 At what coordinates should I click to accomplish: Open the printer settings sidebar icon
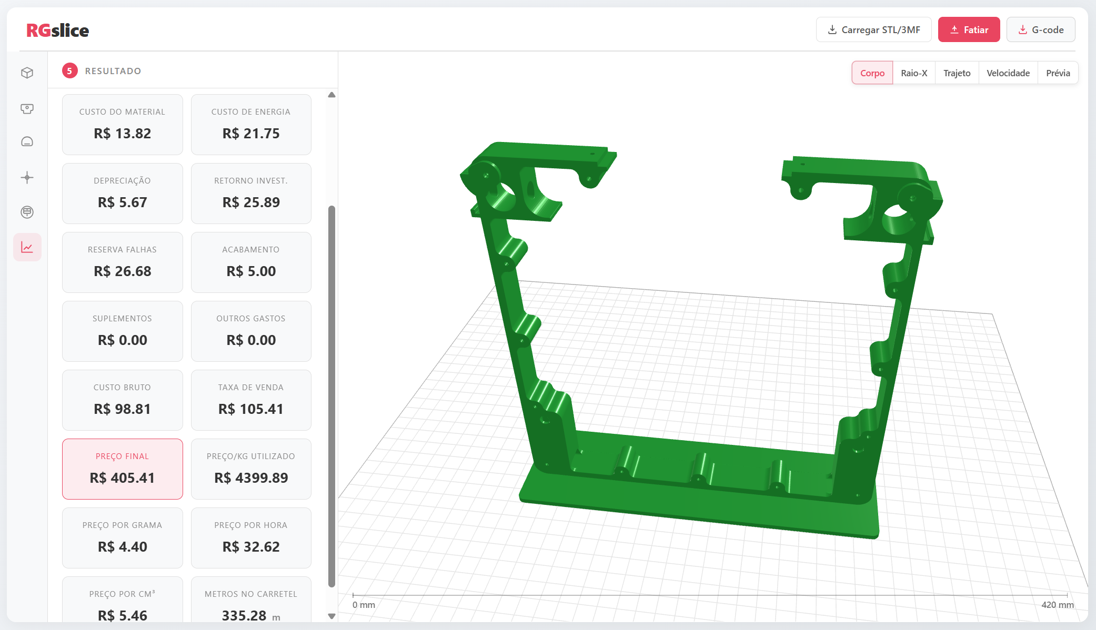[x=27, y=108]
